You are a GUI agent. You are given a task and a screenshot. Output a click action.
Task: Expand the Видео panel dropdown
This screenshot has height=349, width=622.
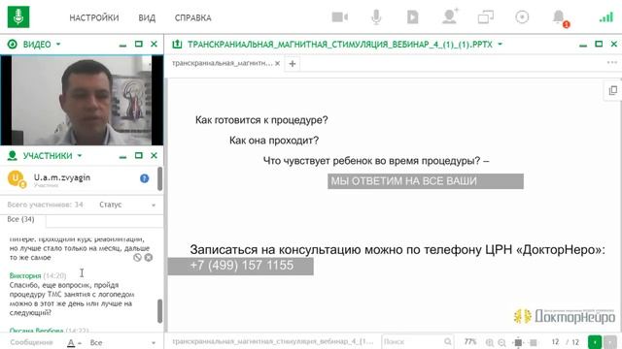point(58,44)
